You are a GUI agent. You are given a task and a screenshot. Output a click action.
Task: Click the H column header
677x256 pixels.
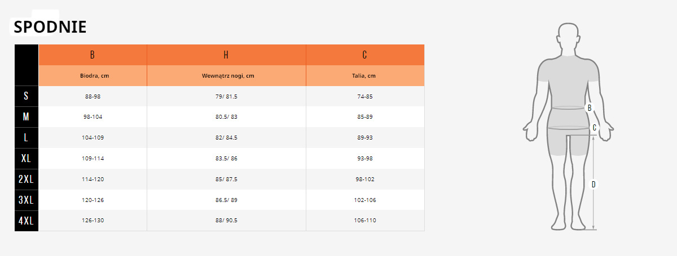point(226,55)
